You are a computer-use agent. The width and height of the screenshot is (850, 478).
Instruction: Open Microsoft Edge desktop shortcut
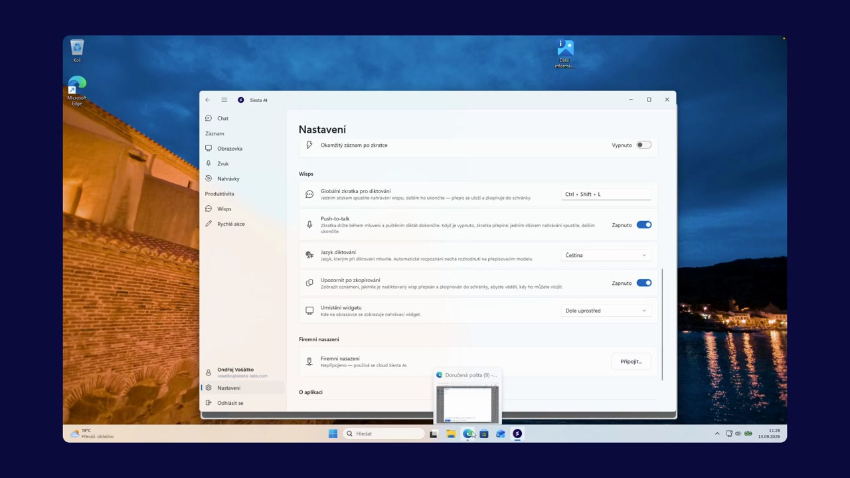[x=77, y=92]
